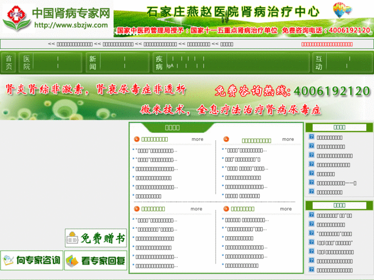The height and width of the screenshot is (280, 374).
Task: Select the 疾病 navigation menu
Action: pyautogui.click(x=159, y=63)
